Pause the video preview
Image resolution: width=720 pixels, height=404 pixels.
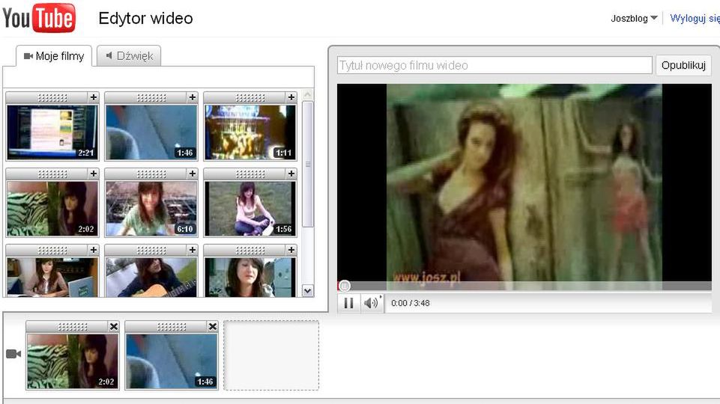(348, 303)
